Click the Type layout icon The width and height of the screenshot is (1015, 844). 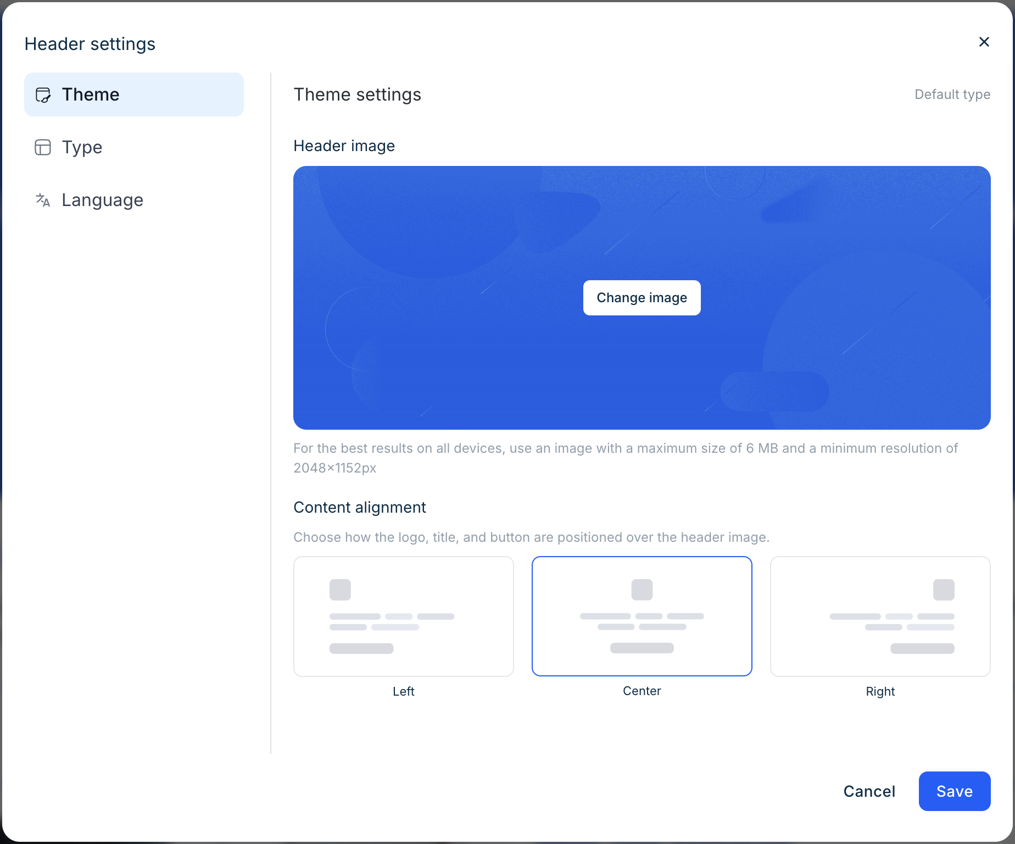[x=43, y=147]
